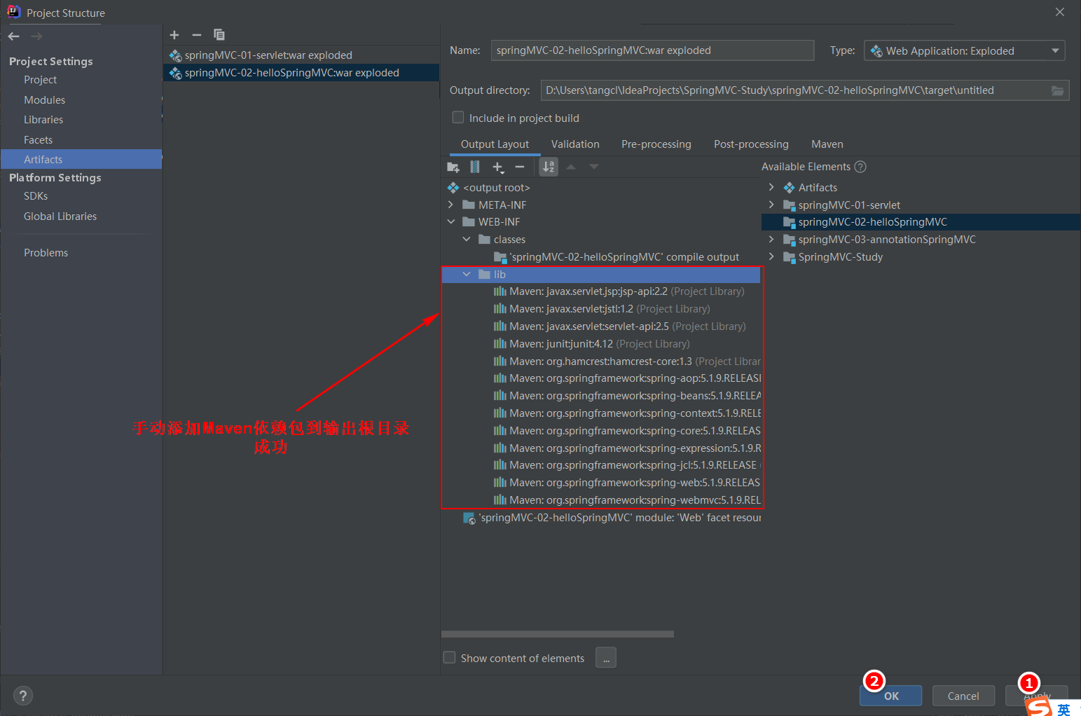Open Available Elements help icon
Image resolution: width=1081 pixels, height=716 pixels.
[860, 167]
